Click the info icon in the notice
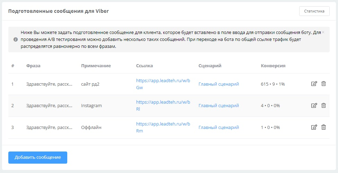 tap(16, 39)
